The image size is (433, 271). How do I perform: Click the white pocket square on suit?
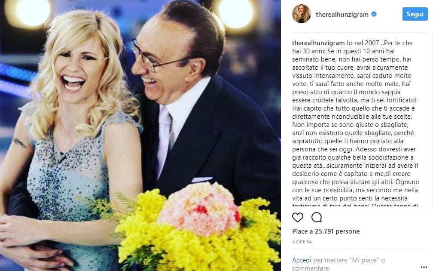point(202,179)
